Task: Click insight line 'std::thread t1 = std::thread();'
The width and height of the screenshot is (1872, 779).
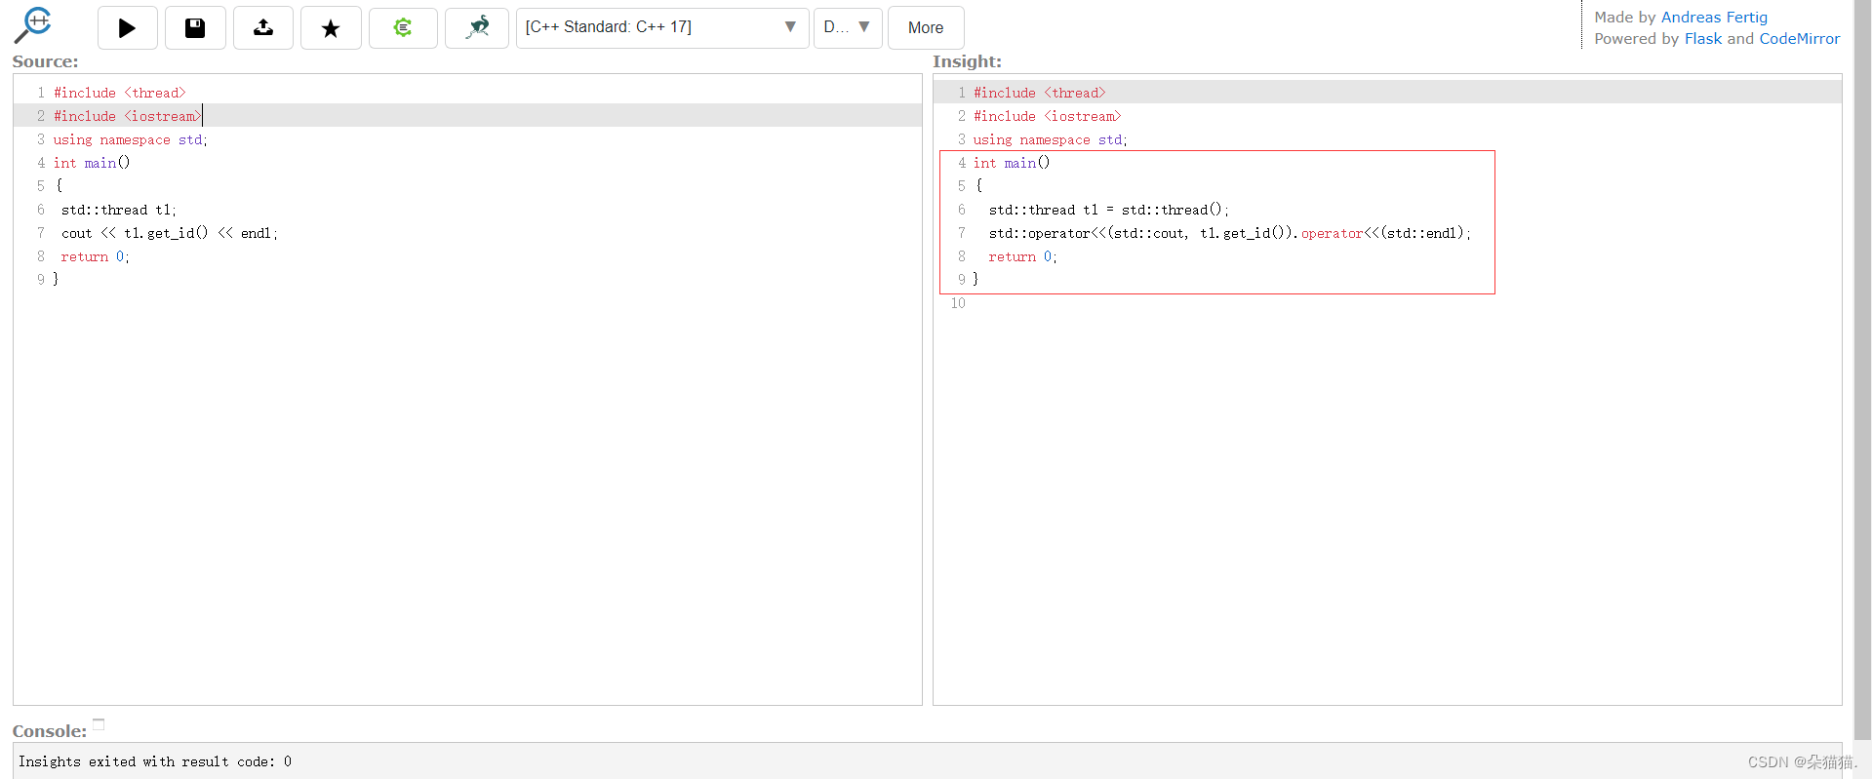Action: [x=1109, y=210]
